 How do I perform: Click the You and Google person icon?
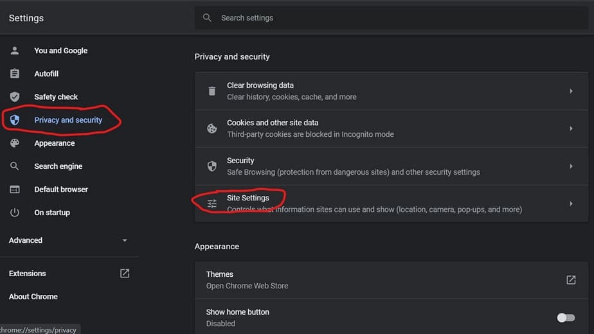tap(15, 51)
